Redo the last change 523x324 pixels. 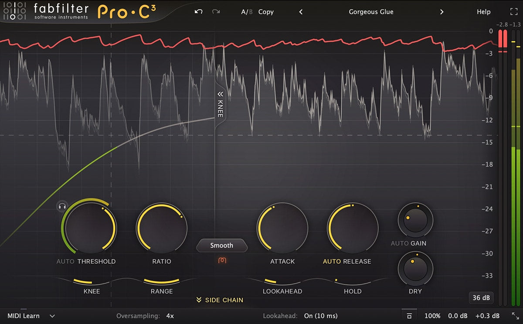(x=215, y=12)
